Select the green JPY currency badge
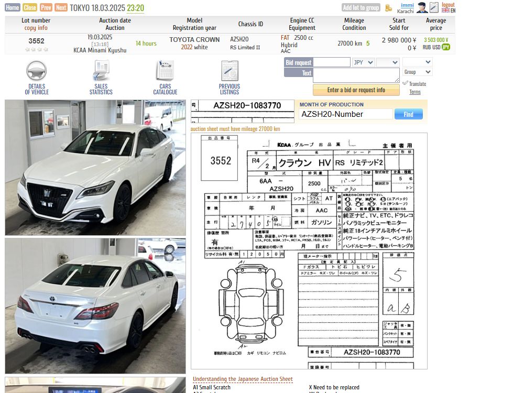 tap(446, 47)
